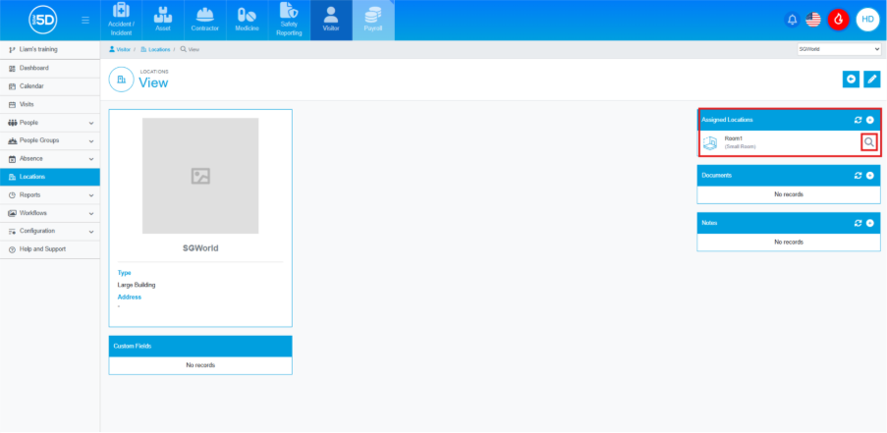Viewport: 887px width, 433px height.
Task: Open the Medicine module
Action: (x=247, y=20)
